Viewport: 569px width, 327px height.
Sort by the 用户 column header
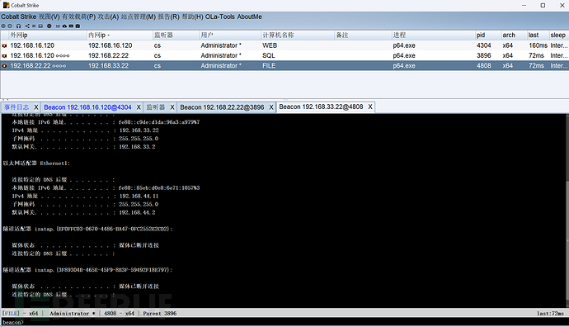pyautogui.click(x=230, y=36)
